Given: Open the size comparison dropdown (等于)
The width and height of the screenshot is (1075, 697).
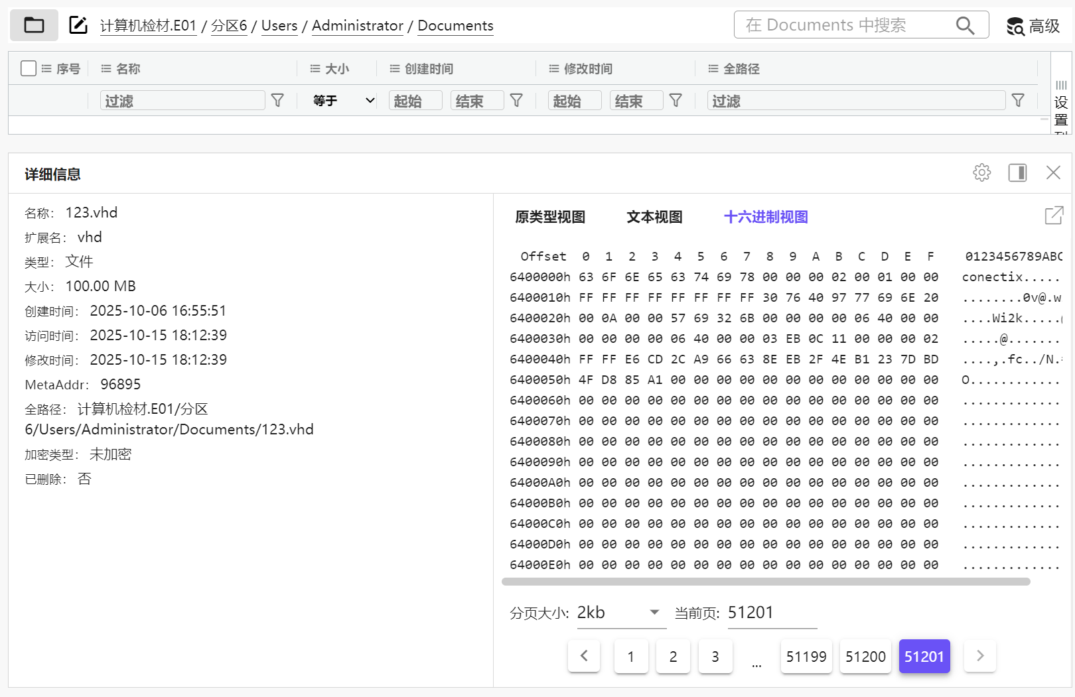Looking at the screenshot, I should (x=343, y=101).
